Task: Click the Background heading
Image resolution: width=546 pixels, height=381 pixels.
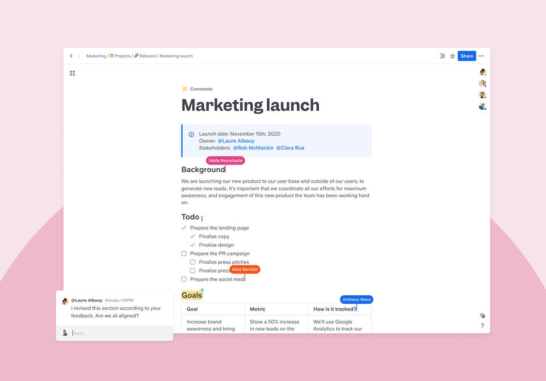Action: [x=203, y=169]
